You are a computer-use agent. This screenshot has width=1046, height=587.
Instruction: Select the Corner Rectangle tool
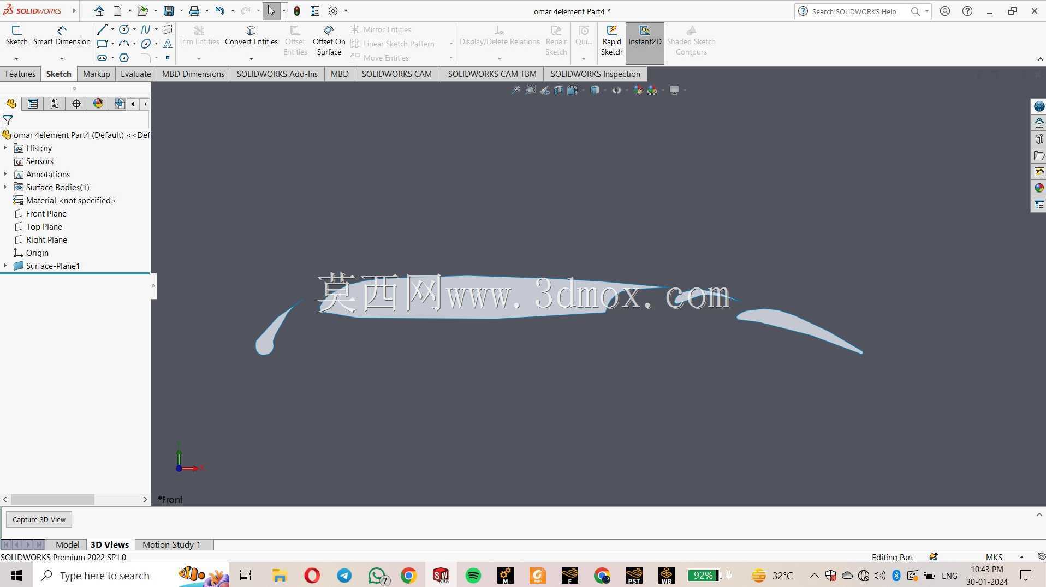click(102, 44)
